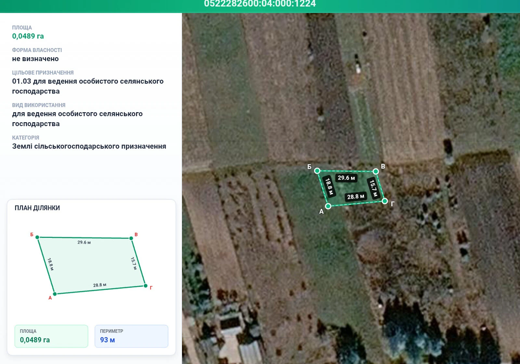520x364 pixels.
Task: Click the ПЛАН ДІЛЯНКИ heading
Action: [x=37, y=208]
